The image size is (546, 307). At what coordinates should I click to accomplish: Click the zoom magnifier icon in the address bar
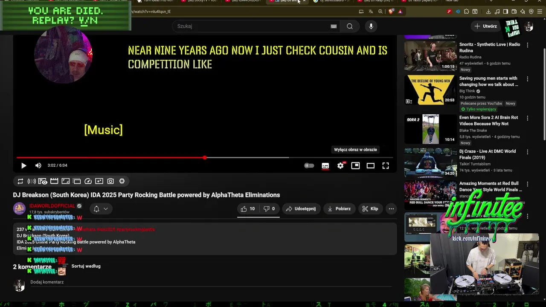(380, 12)
